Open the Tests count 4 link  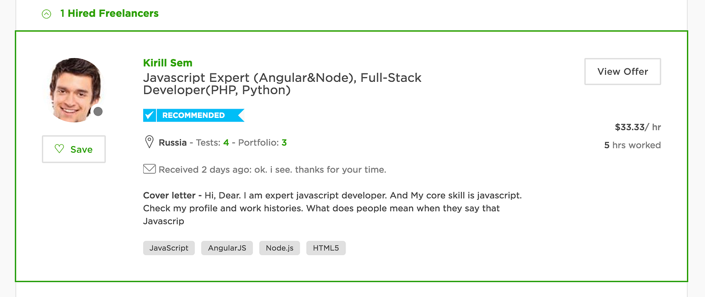point(226,143)
